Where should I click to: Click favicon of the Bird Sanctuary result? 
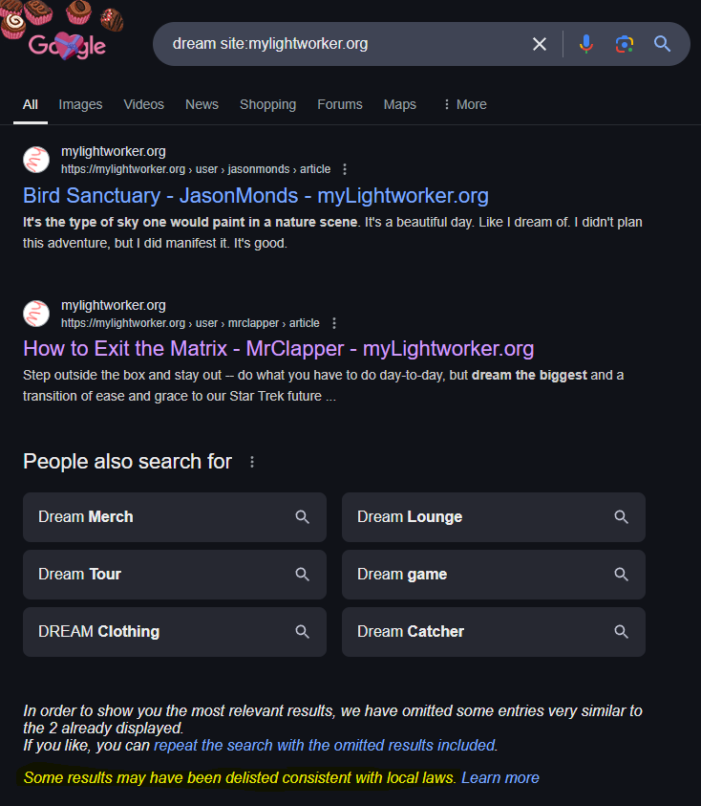(x=36, y=159)
